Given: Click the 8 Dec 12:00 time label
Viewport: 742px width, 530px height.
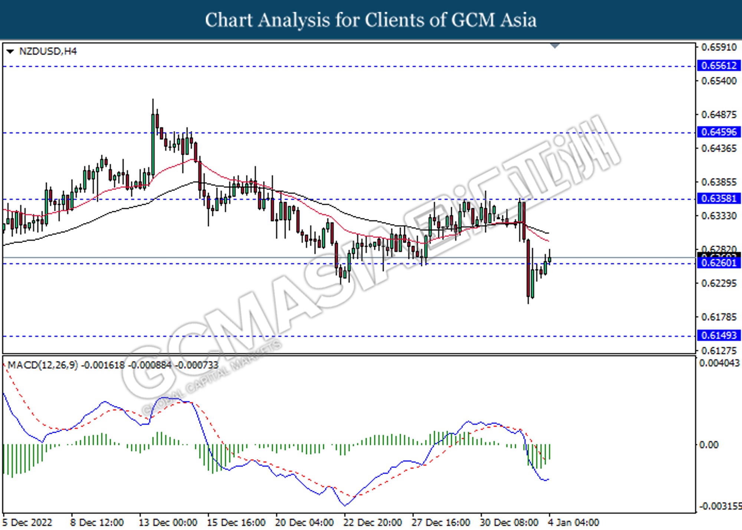Looking at the screenshot, I should coord(97,523).
